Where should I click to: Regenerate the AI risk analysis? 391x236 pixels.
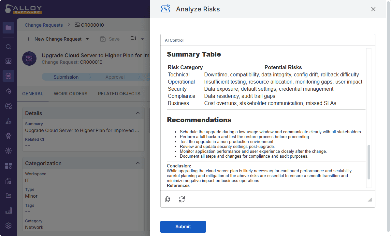tap(182, 199)
